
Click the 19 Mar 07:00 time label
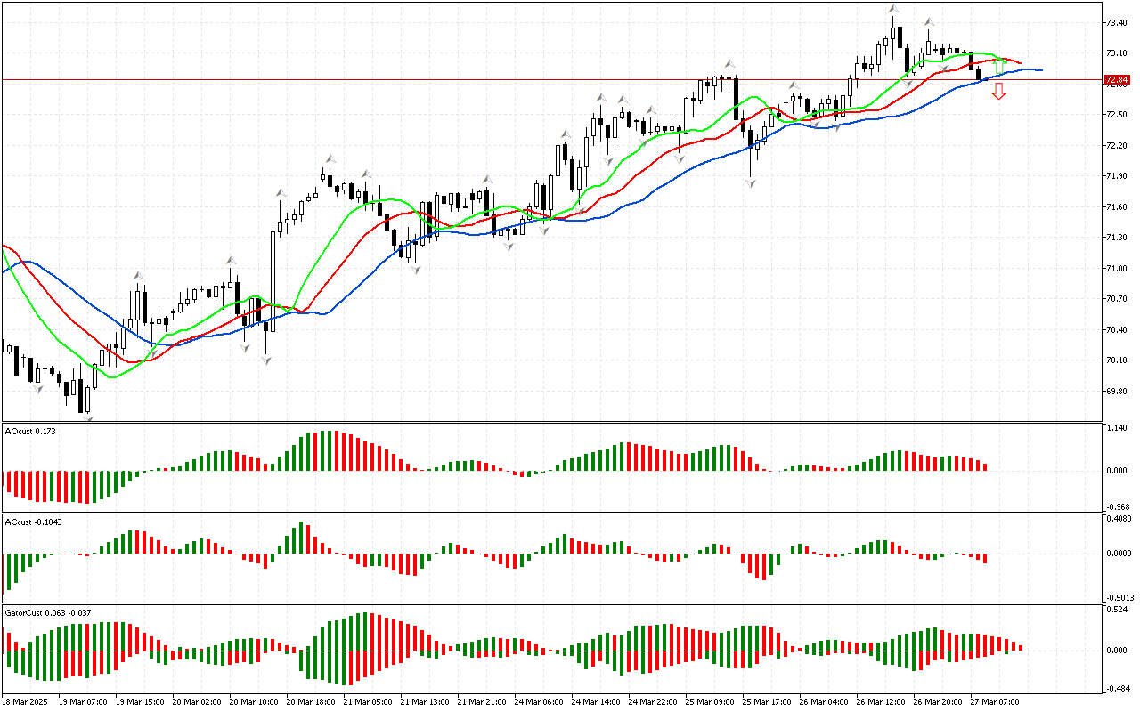point(83,702)
